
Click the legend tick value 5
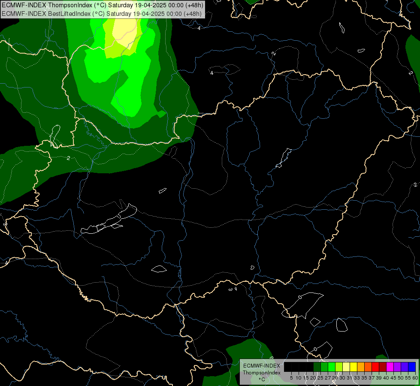point(291,378)
